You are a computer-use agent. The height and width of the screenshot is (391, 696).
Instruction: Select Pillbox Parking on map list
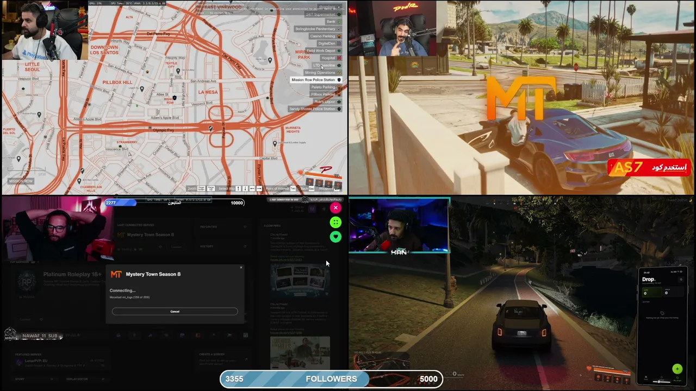326,94
